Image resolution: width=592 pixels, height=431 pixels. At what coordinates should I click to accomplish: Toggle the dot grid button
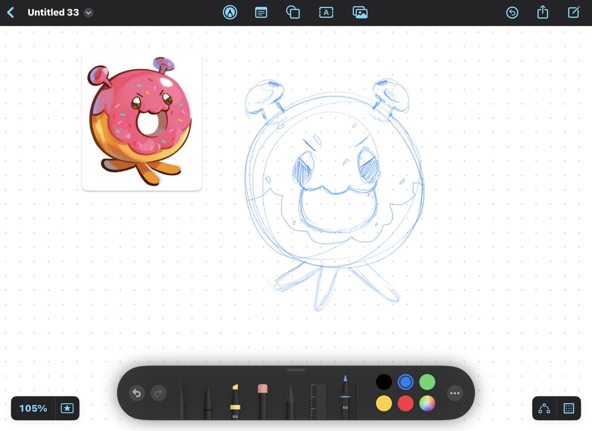(x=568, y=408)
